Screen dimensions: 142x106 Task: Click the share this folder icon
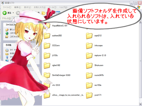click(x=7, y=37)
